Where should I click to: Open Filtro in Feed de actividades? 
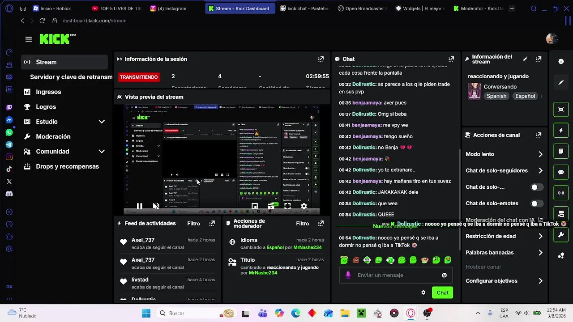pyautogui.click(x=193, y=224)
